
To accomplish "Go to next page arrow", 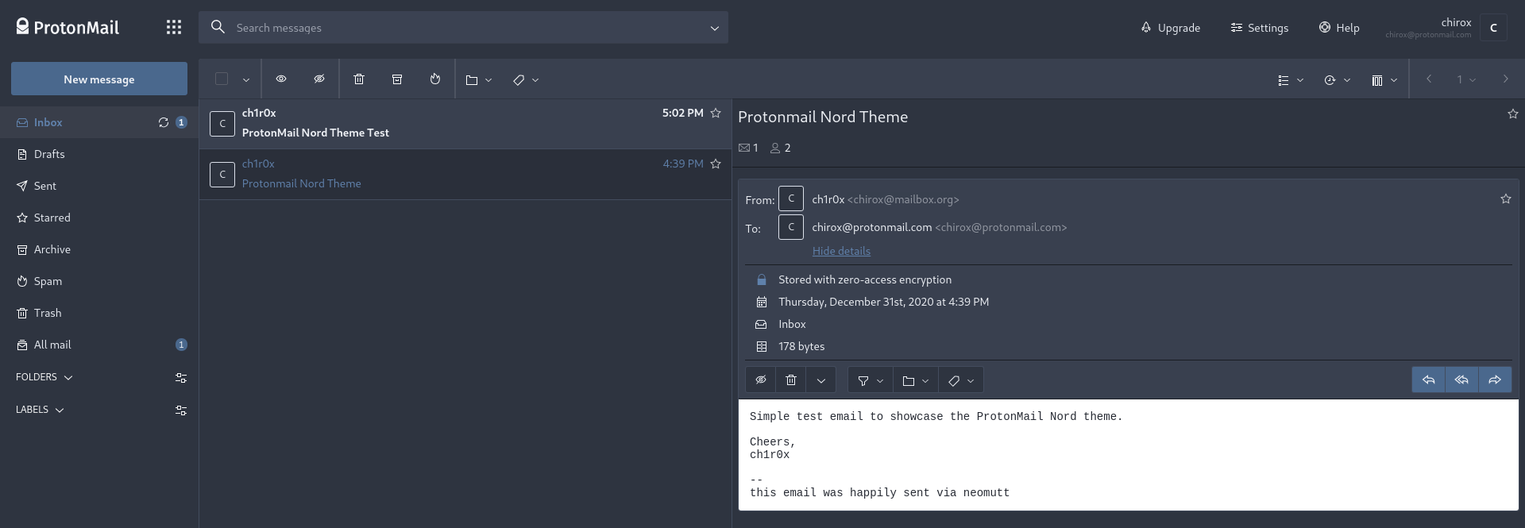I will click(x=1505, y=79).
